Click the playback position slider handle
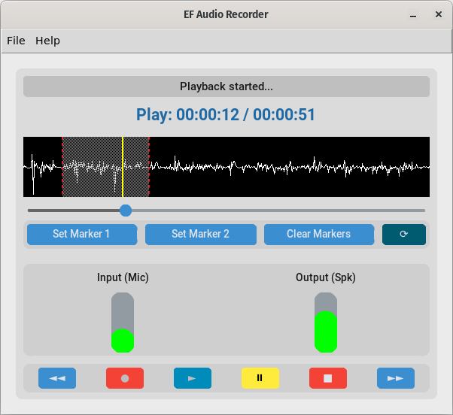This screenshot has height=415, width=453. coord(126,211)
